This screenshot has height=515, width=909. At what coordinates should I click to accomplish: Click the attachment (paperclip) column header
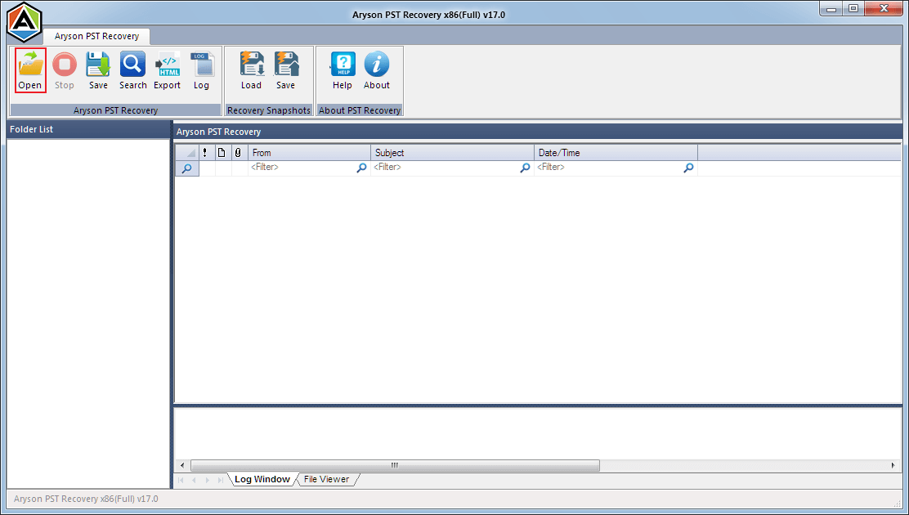click(x=238, y=153)
